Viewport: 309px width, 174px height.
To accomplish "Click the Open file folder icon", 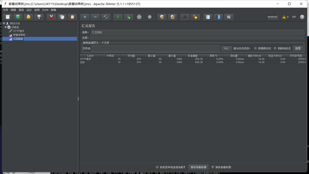I will 28,17.
